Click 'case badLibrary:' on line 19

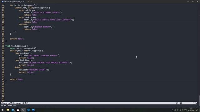click(28, 17)
